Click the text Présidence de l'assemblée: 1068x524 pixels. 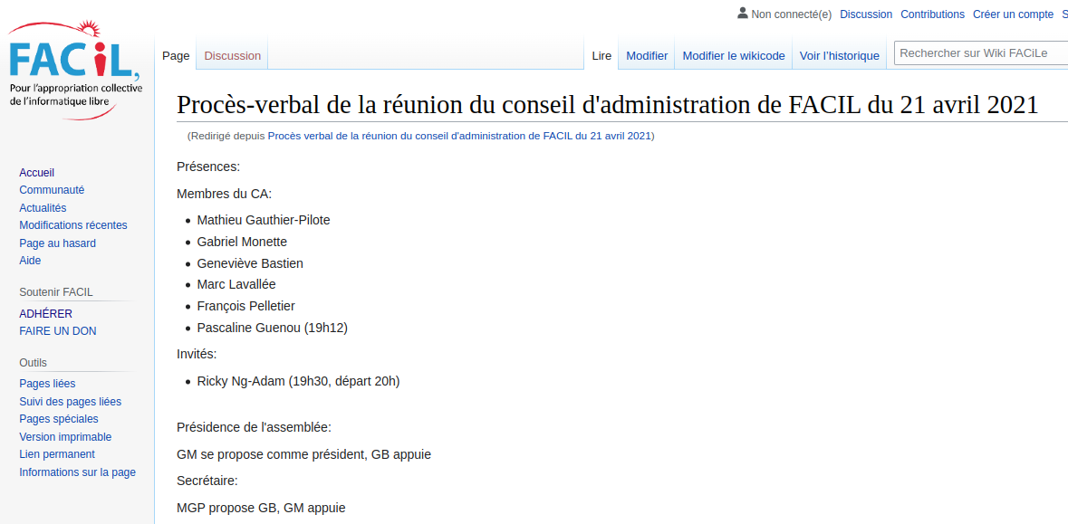point(254,427)
